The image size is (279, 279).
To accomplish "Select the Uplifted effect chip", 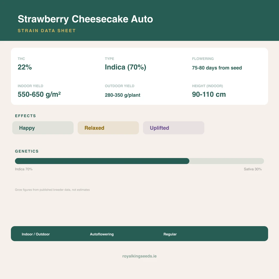I will 174,128.
